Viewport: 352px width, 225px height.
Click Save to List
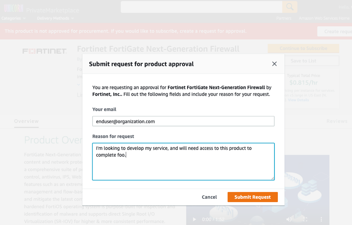pos(303,61)
